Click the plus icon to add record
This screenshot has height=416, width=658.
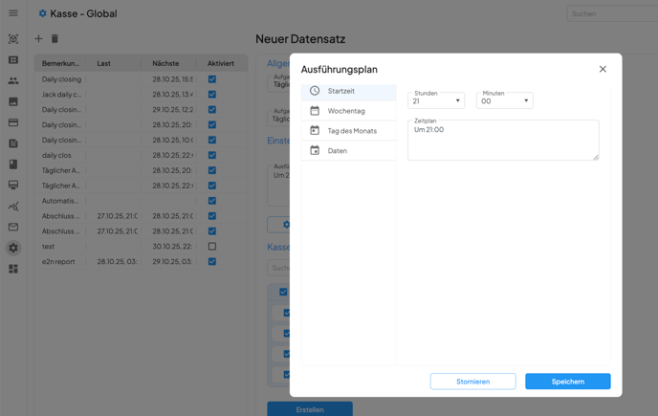coord(38,39)
